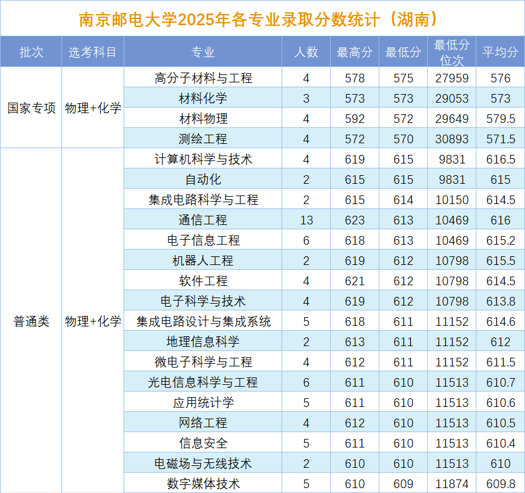Select the major 计算机科学与技术
Image resolution: width=525 pixels, height=493 pixels.
(203, 159)
